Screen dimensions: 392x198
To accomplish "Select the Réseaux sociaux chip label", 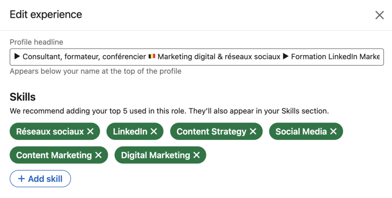I will (x=50, y=132).
